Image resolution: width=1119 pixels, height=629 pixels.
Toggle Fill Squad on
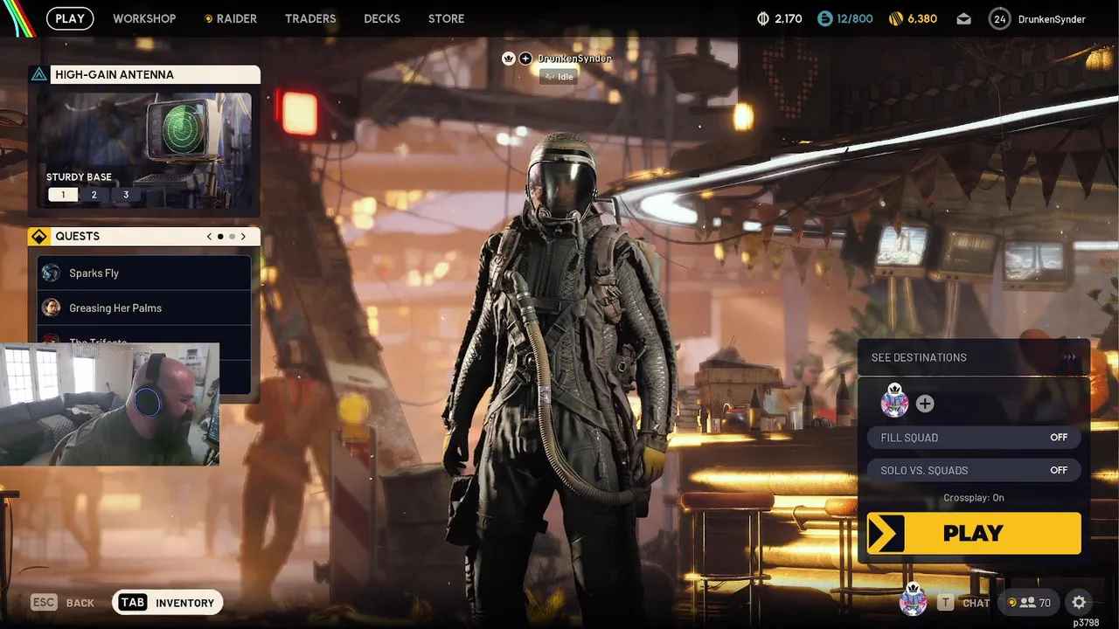tap(974, 438)
